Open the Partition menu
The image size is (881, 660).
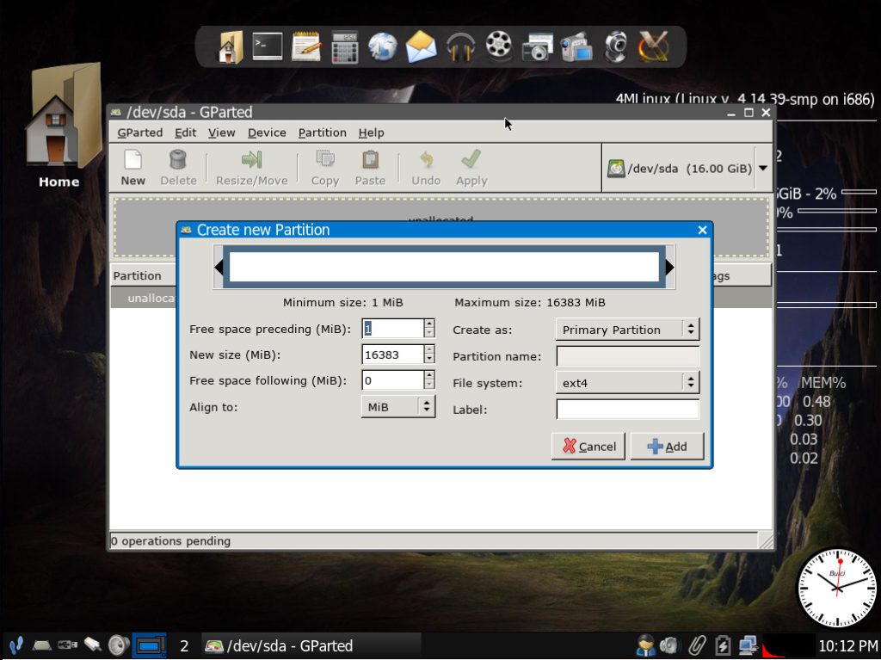(322, 133)
